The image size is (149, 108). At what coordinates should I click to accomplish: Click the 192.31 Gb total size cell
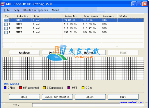pos(70,32)
